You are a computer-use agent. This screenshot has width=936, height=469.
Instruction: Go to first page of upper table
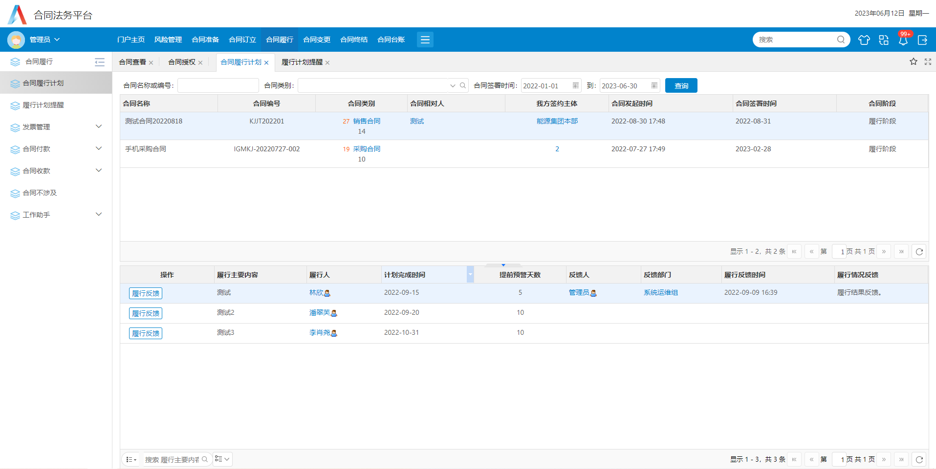coord(794,251)
